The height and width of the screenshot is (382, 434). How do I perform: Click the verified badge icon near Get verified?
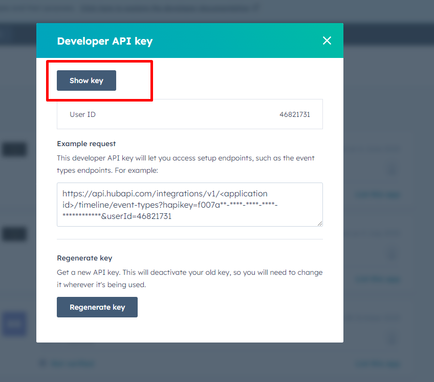(x=42, y=363)
